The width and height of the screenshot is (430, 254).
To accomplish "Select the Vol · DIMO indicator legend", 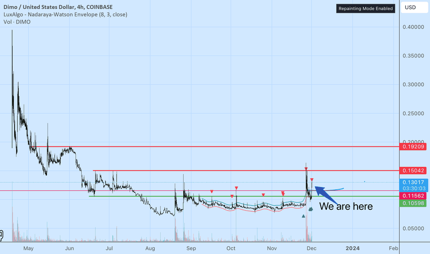I will [17, 22].
